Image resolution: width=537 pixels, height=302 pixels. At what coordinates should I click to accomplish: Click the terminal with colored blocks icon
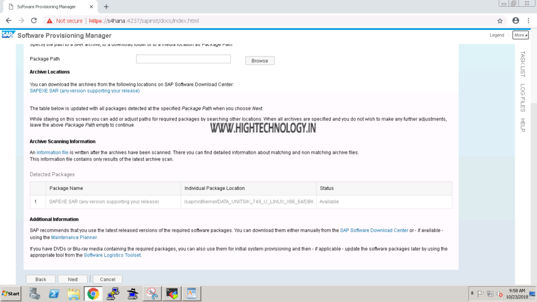(172, 294)
